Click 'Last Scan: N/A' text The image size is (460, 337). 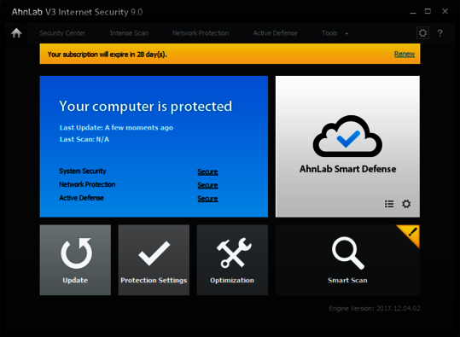(x=84, y=139)
